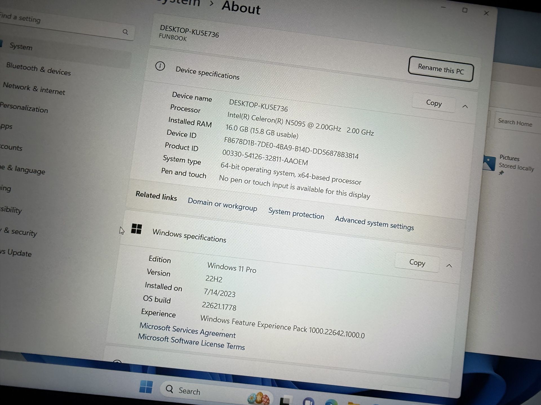Open the Microsoft Services Agreement link
This screenshot has height=405, width=541.
(x=187, y=330)
